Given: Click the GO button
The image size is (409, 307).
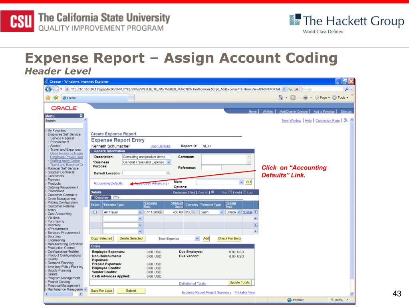Looking at the screenshot, I should point(248,182).
